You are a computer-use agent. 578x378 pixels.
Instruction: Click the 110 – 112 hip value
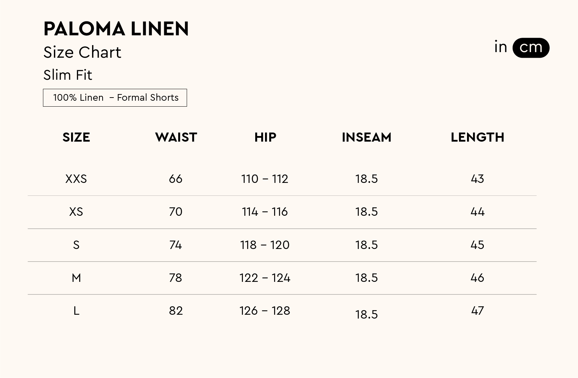265,179
